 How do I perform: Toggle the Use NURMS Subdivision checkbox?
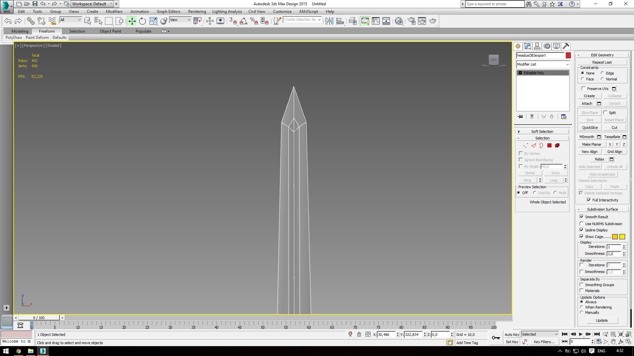[582, 223]
